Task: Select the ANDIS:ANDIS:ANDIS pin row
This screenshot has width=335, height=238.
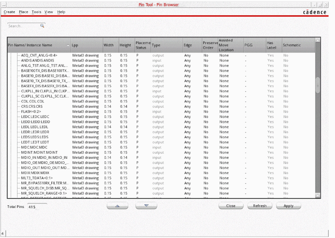Action: pyautogui.click(x=161, y=60)
